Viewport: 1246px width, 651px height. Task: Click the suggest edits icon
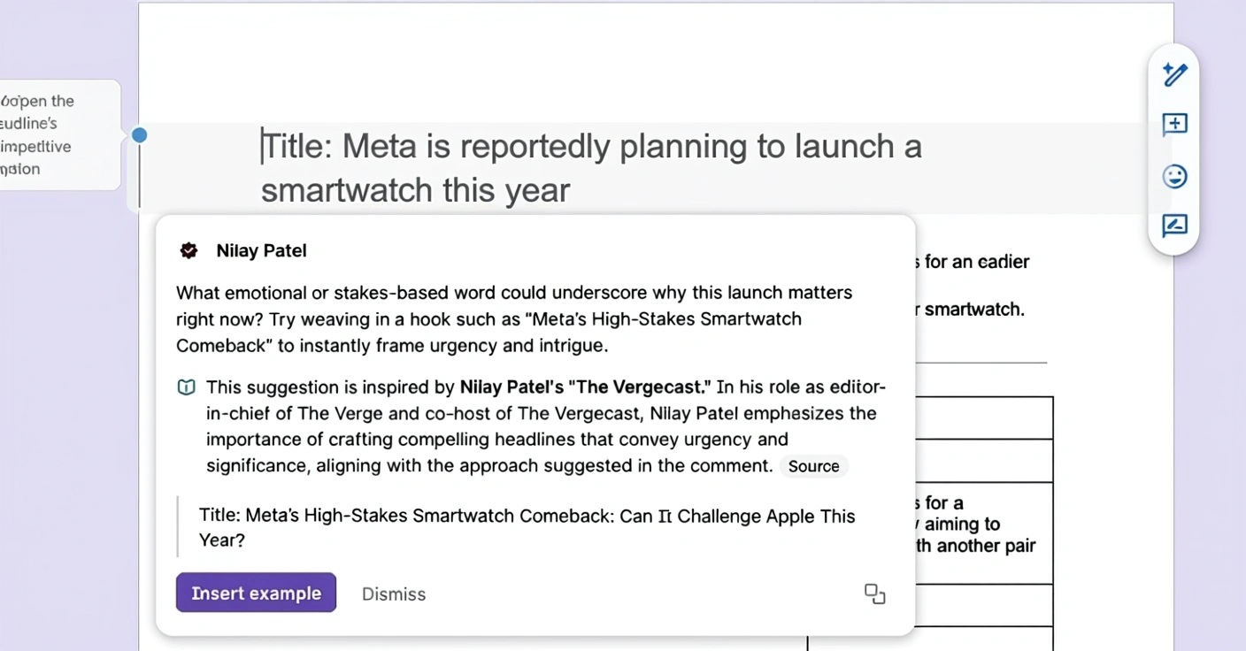coord(1174,226)
